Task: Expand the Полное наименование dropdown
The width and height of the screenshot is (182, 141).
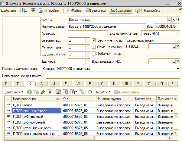Action: click(x=178, y=69)
